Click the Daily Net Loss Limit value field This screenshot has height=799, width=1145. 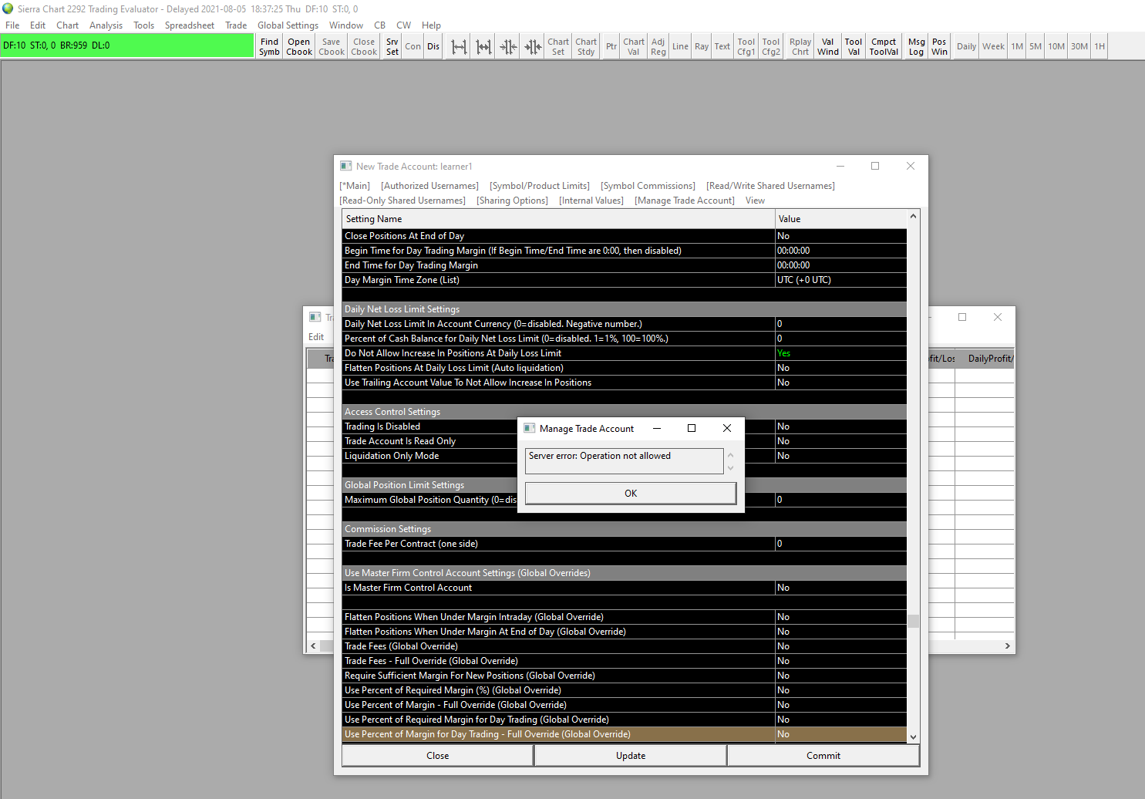[x=840, y=324]
